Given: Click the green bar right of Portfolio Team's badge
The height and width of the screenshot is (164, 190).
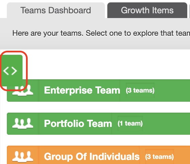Looking at the screenshot, I should click(x=166, y=124).
